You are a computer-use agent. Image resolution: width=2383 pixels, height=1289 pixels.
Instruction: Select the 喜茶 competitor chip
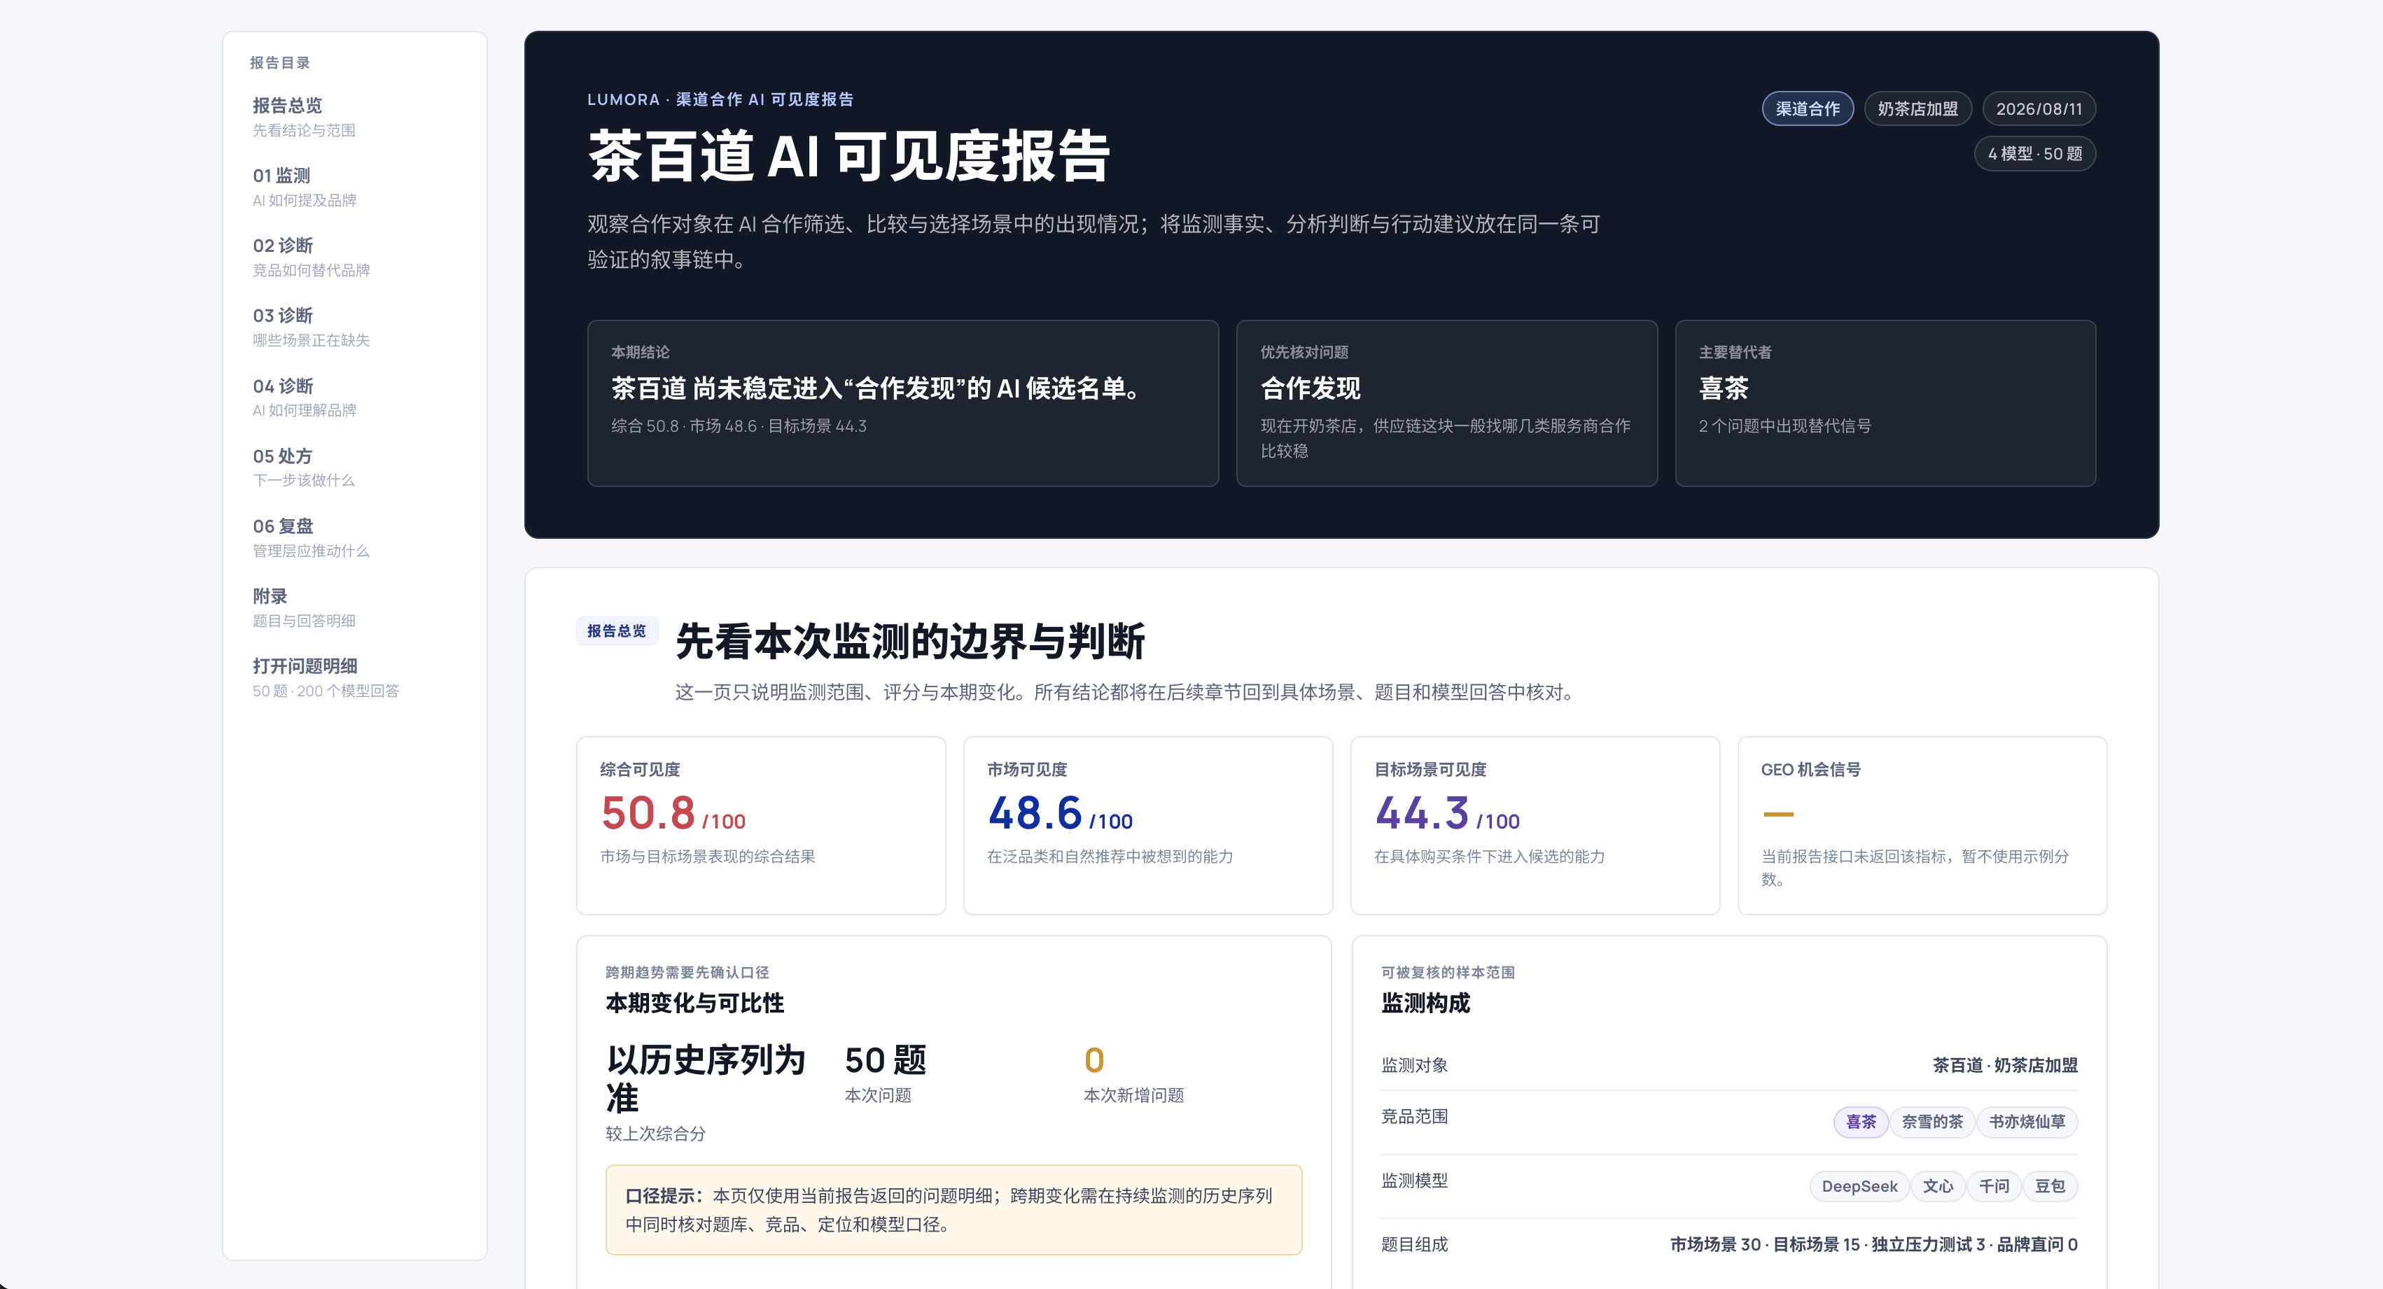[1860, 1122]
